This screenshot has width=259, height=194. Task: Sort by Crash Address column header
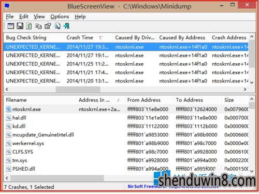point(229,37)
